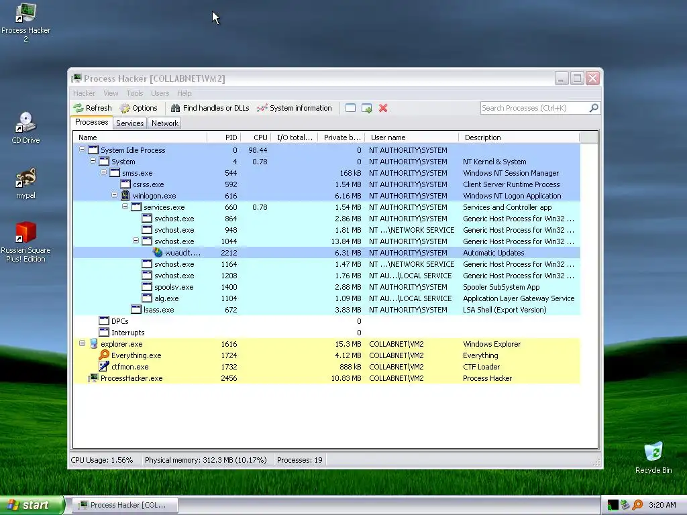
Task: Collapse svchost.exe PID 1044 node
Action: tap(136, 241)
